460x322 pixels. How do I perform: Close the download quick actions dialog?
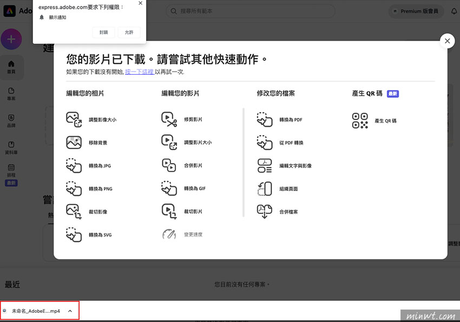point(447,41)
